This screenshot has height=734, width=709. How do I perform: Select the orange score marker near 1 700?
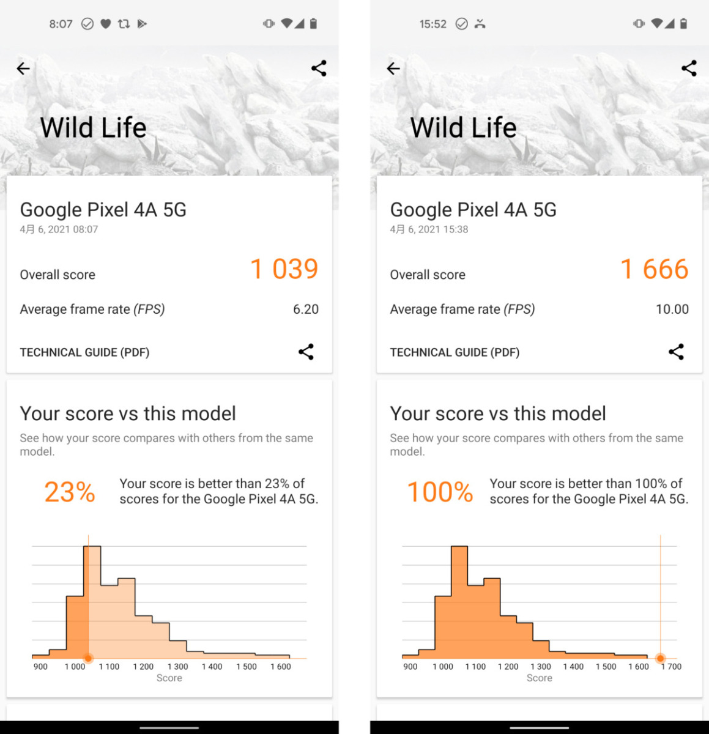coord(660,658)
